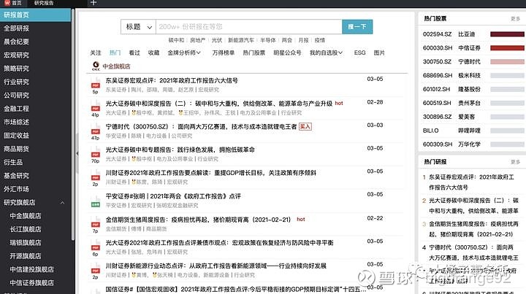This screenshot has height=294, width=526.
Task: Open PDF icon of 光大证券碳中和专题报告
Action: coord(96,153)
